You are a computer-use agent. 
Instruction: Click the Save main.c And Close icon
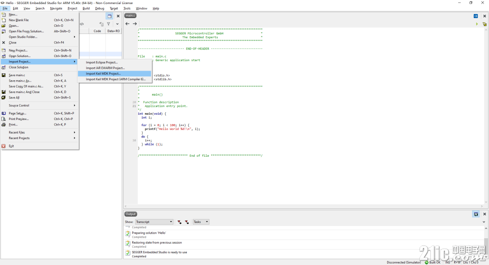click(x=4, y=92)
